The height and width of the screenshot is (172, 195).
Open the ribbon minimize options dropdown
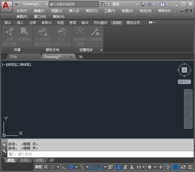point(154,22)
